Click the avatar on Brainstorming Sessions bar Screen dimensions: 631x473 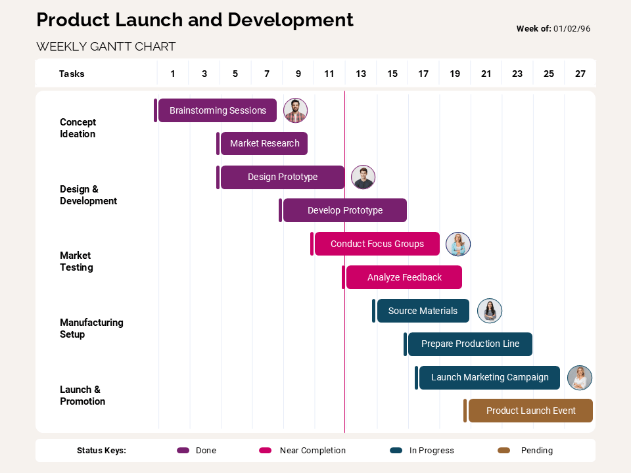(295, 110)
